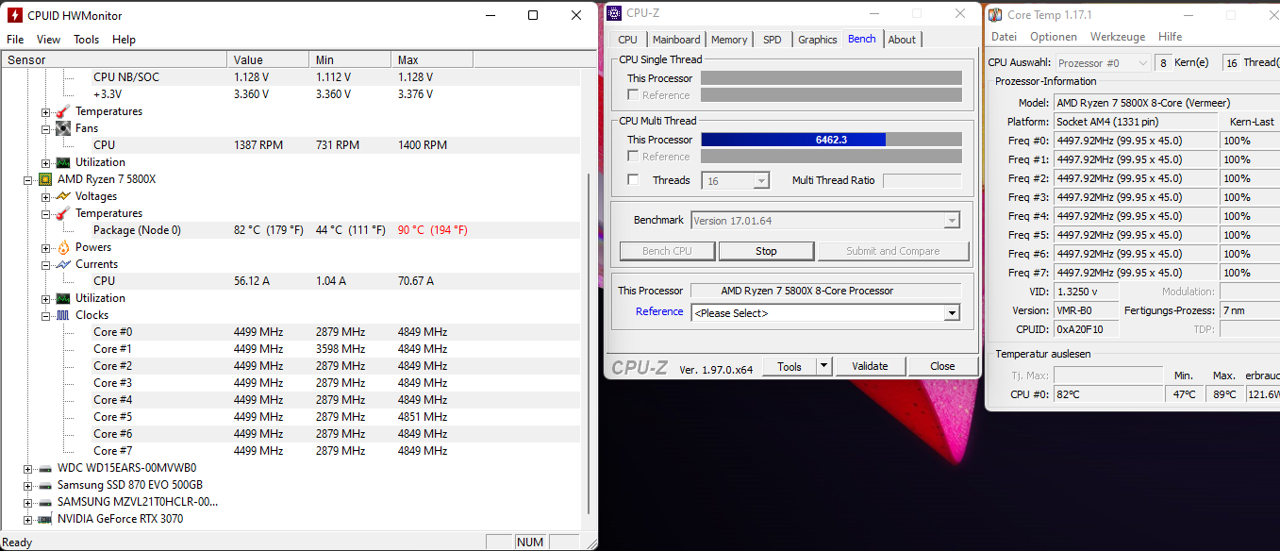Select the Core #5 clock row

pos(291,417)
